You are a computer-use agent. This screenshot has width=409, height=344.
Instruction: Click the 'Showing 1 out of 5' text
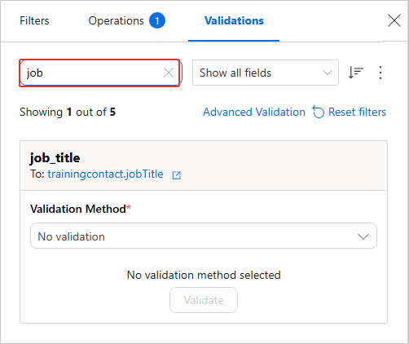(68, 112)
